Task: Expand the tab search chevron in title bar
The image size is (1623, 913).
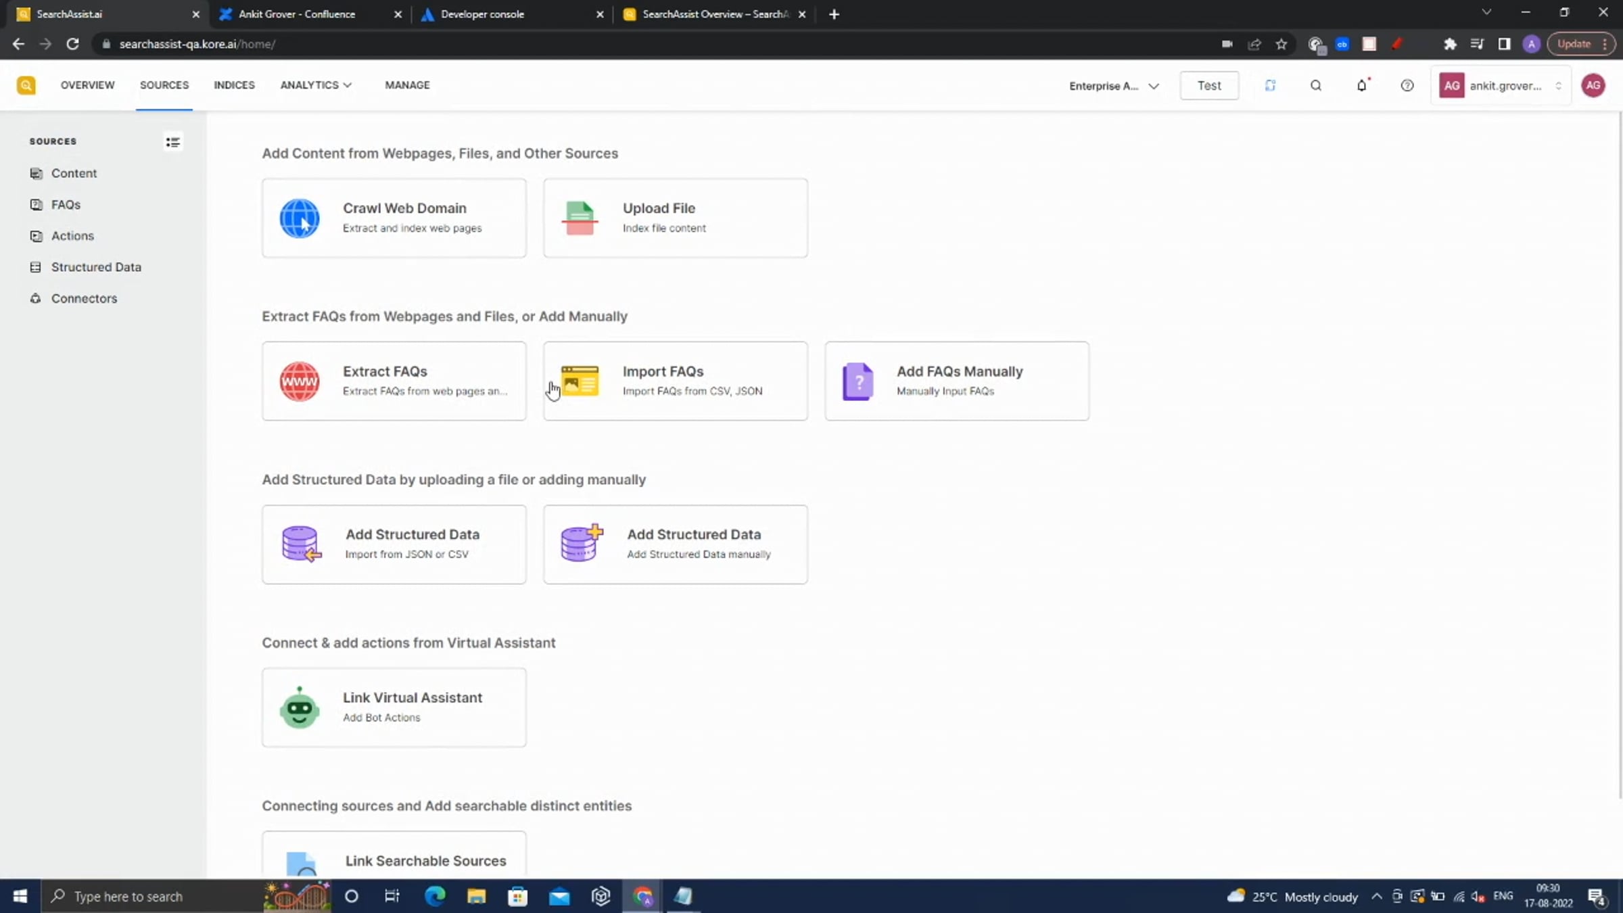Action: (1486, 12)
